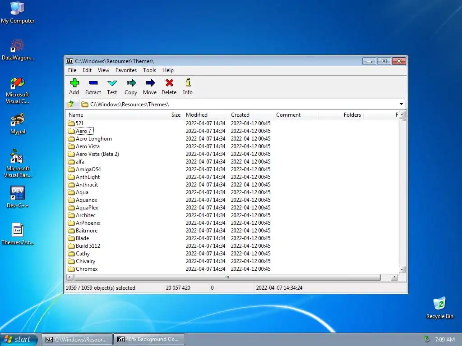Select the Cathy folder icon

(x=71, y=253)
